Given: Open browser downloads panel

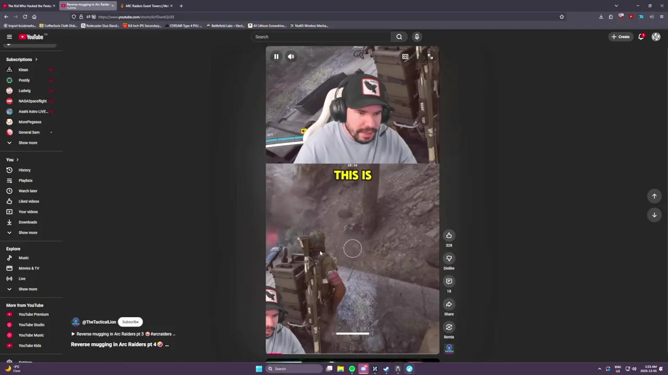Looking at the screenshot, I should [601, 17].
